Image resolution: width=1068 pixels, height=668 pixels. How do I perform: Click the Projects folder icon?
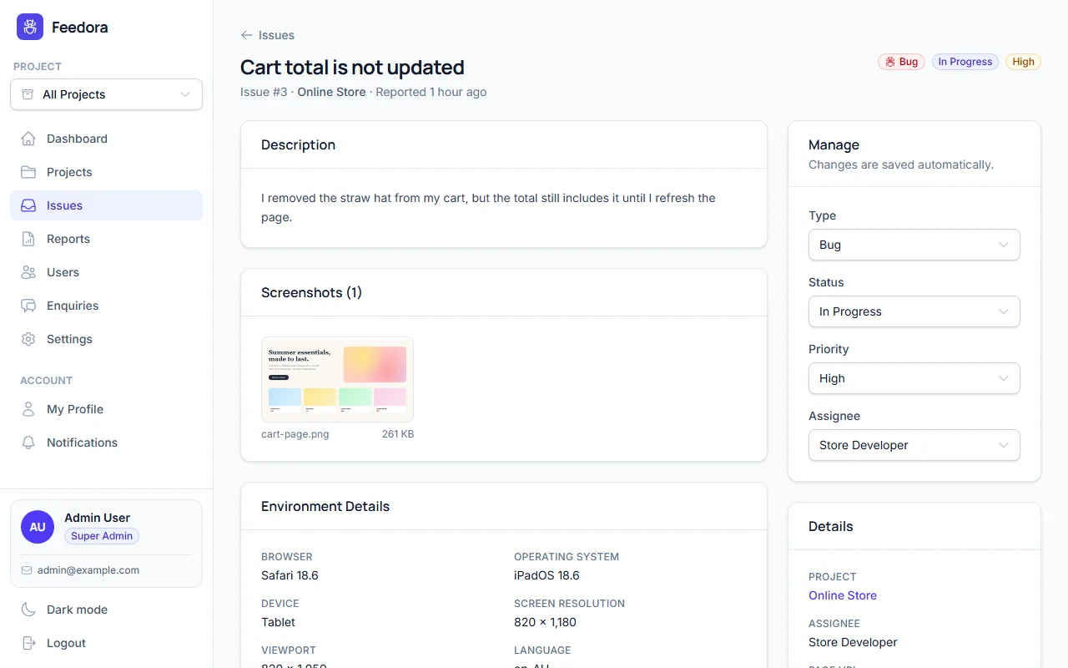(x=28, y=172)
